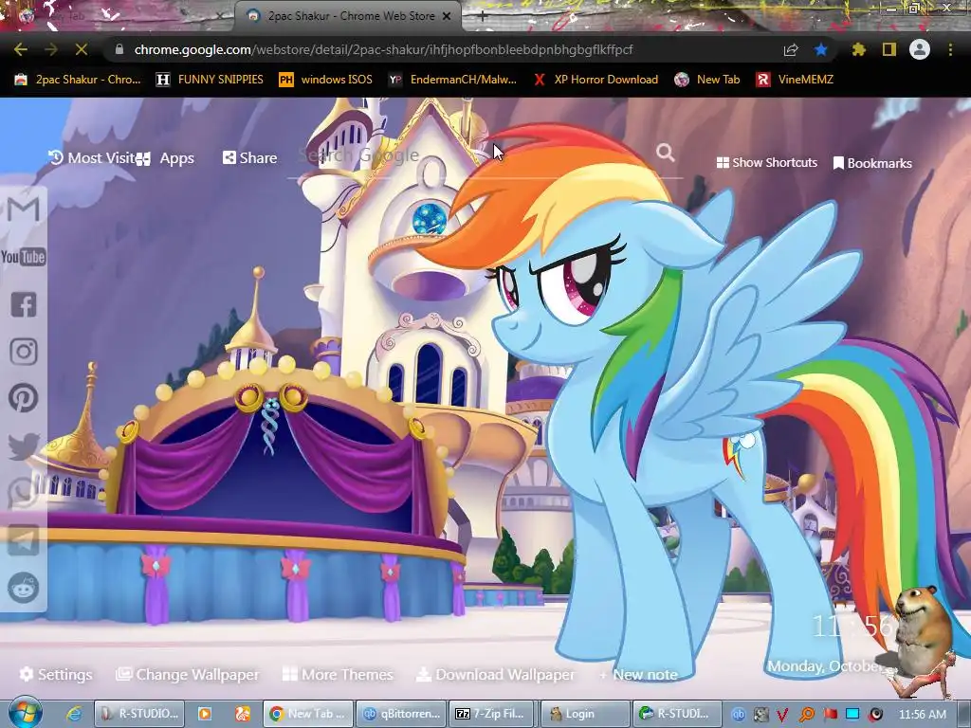Open WhatsApp from the sidebar

tap(24, 493)
